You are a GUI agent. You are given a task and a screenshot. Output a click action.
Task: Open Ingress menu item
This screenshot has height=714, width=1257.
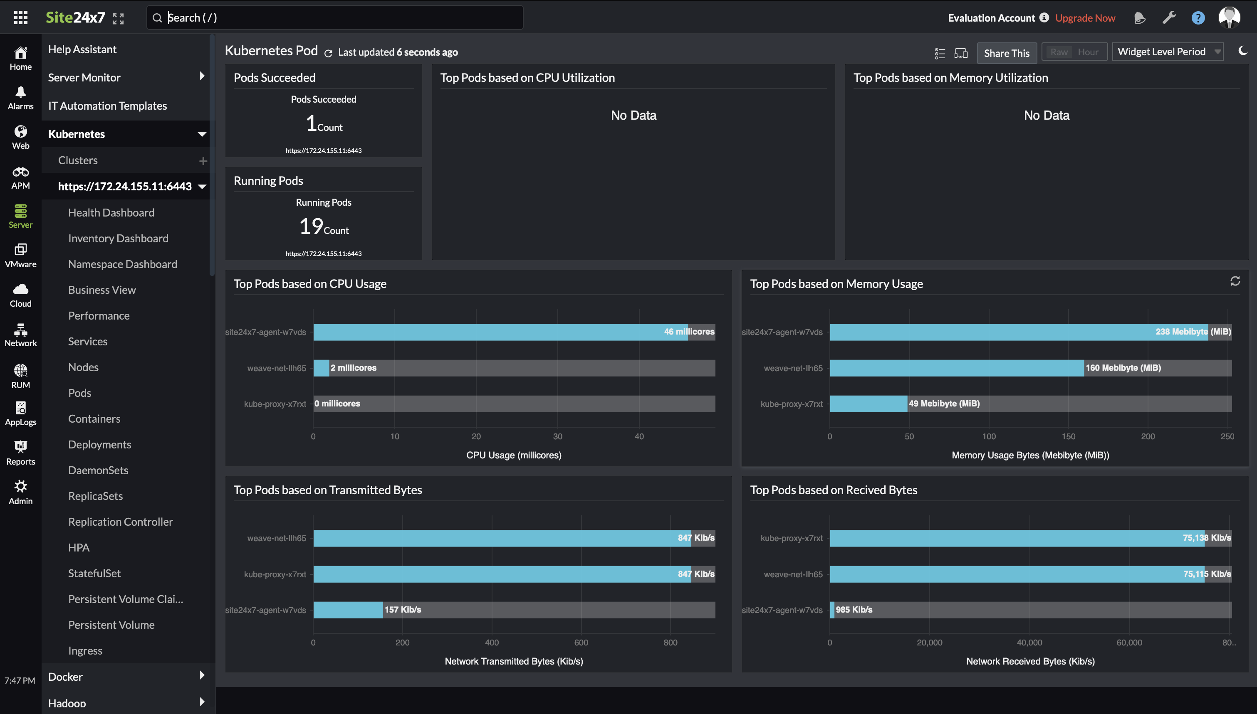click(85, 650)
